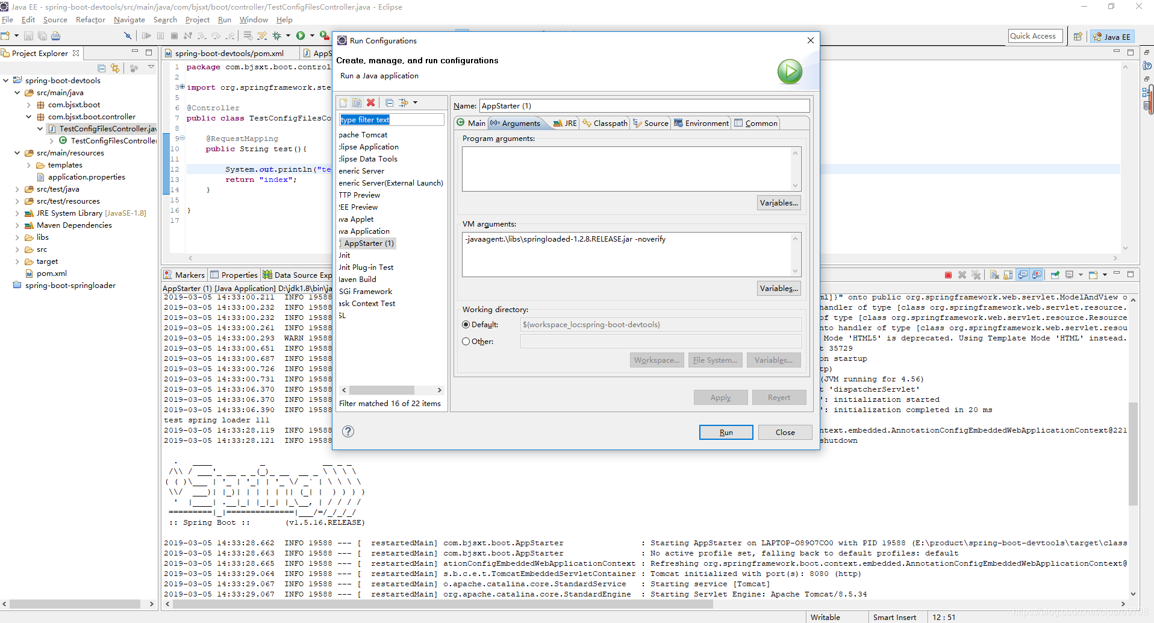This screenshot has width=1154, height=623.
Task: Click the Print icon in main toolbar
Action: (x=56, y=36)
